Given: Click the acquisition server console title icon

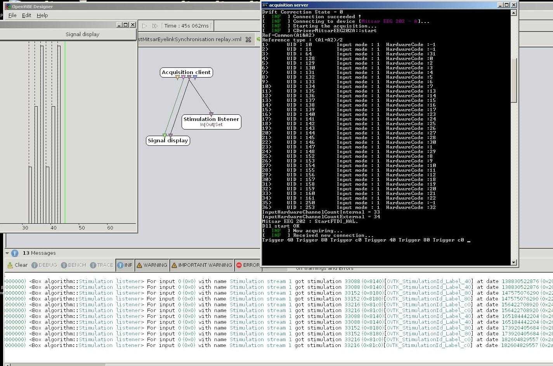Looking at the screenshot, I should (x=265, y=5).
